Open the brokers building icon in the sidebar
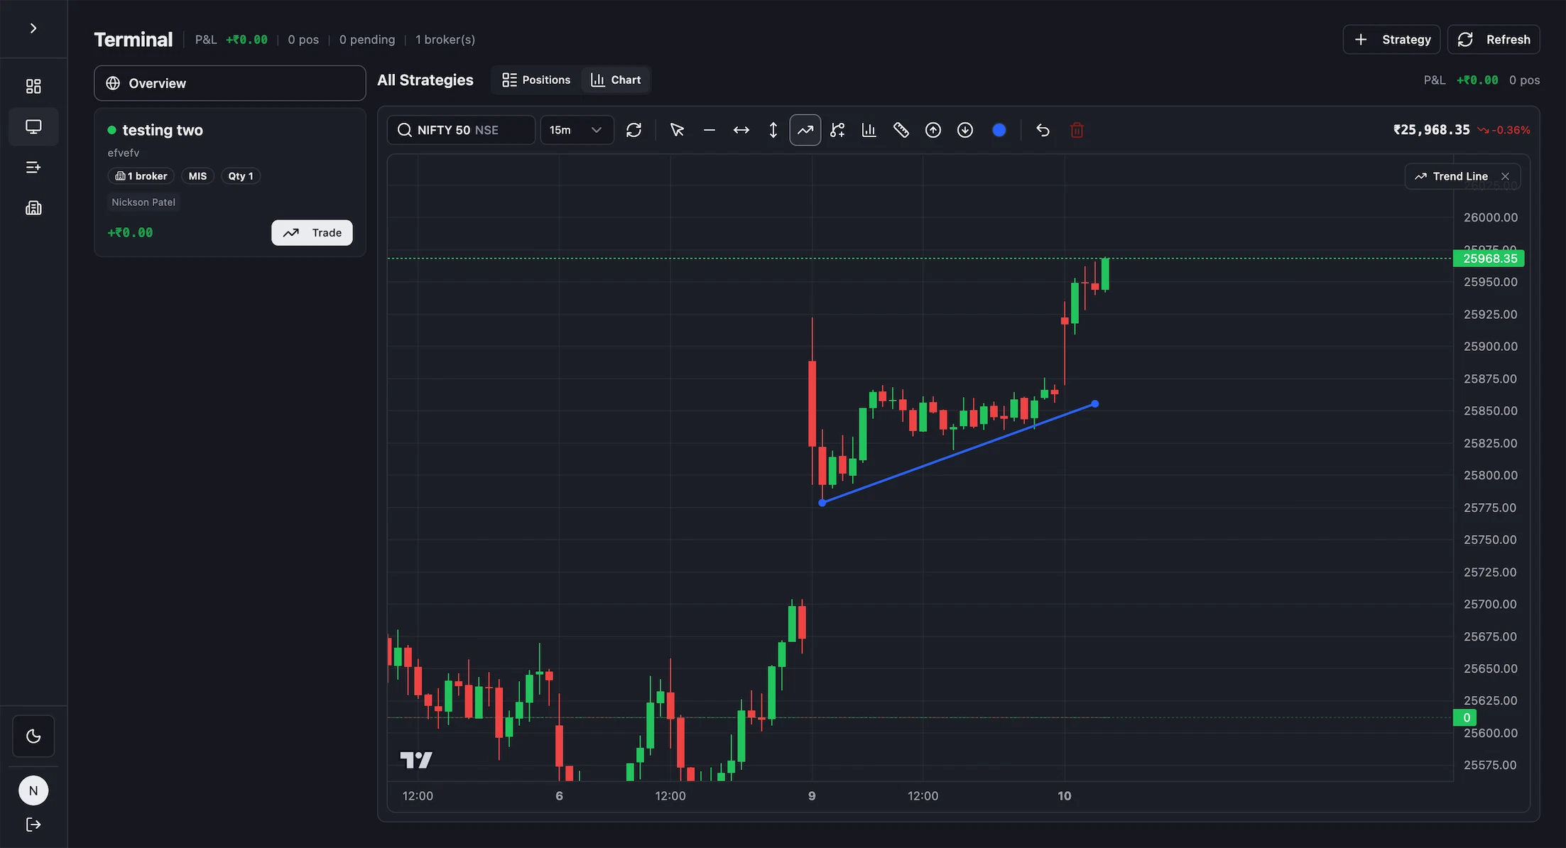Screen dimensions: 1566x848 33,208
